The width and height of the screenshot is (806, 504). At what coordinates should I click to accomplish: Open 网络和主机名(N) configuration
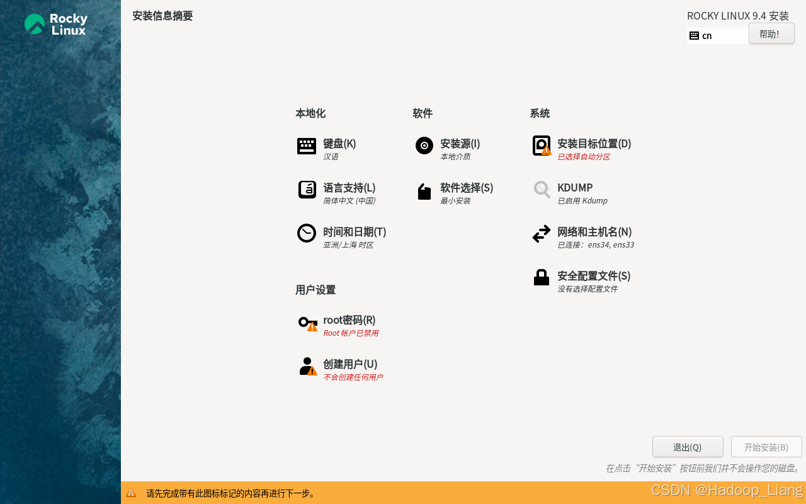coord(594,232)
